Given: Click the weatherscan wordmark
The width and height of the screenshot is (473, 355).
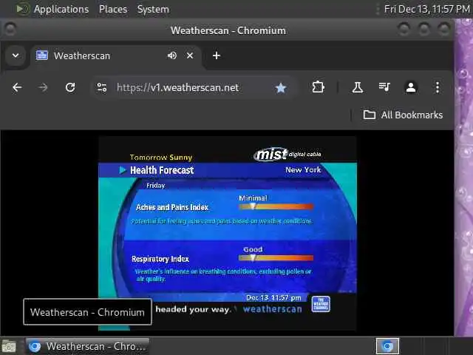Looking at the screenshot, I should (x=273, y=309).
